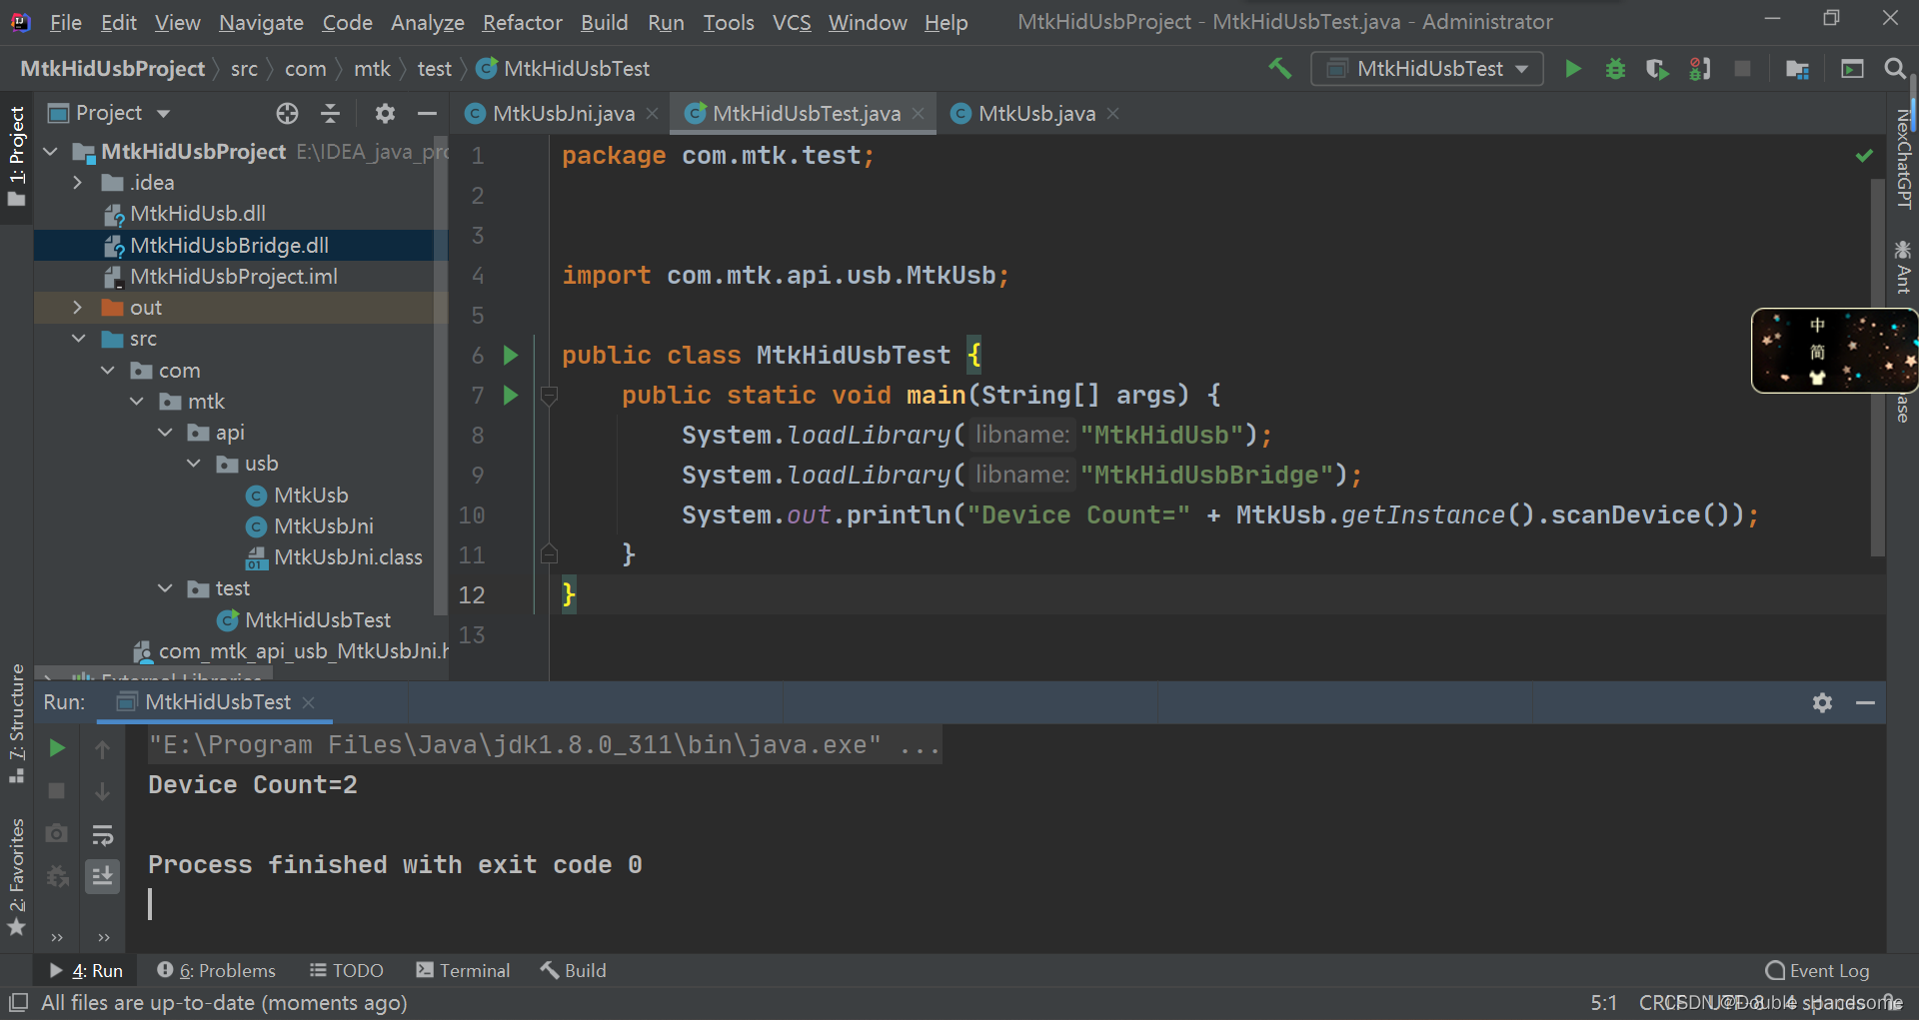Close the MtkHidUsbTest run tab

pos(308,702)
